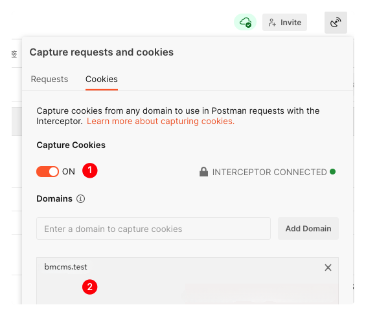366x316 pixels.
Task: Click the person-plus icon in Invite
Action: pos(272,23)
